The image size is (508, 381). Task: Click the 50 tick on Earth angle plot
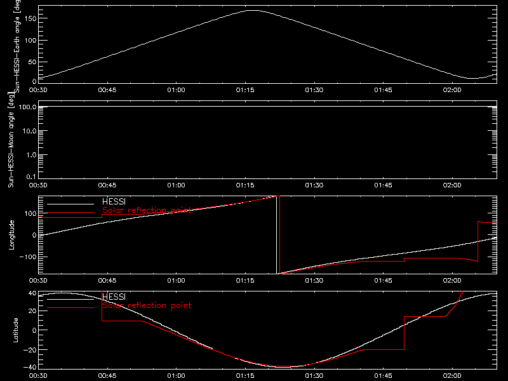pyautogui.click(x=32, y=62)
